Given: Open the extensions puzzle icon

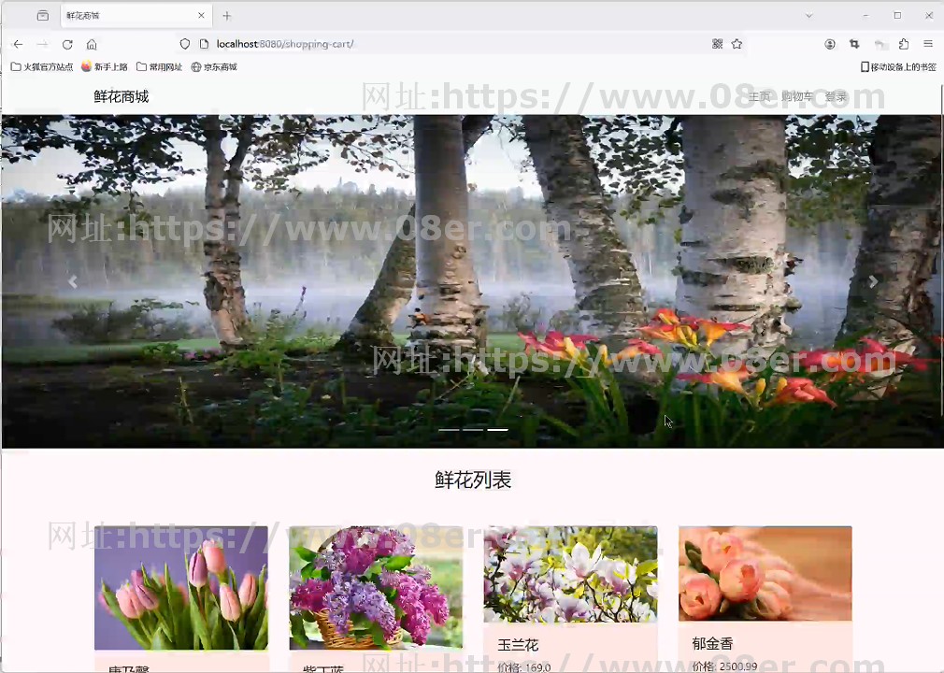Looking at the screenshot, I should tap(904, 44).
